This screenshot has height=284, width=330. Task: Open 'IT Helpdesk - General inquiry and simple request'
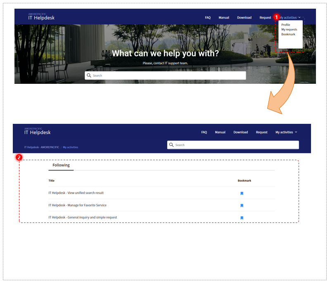click(x=83, y=217)
